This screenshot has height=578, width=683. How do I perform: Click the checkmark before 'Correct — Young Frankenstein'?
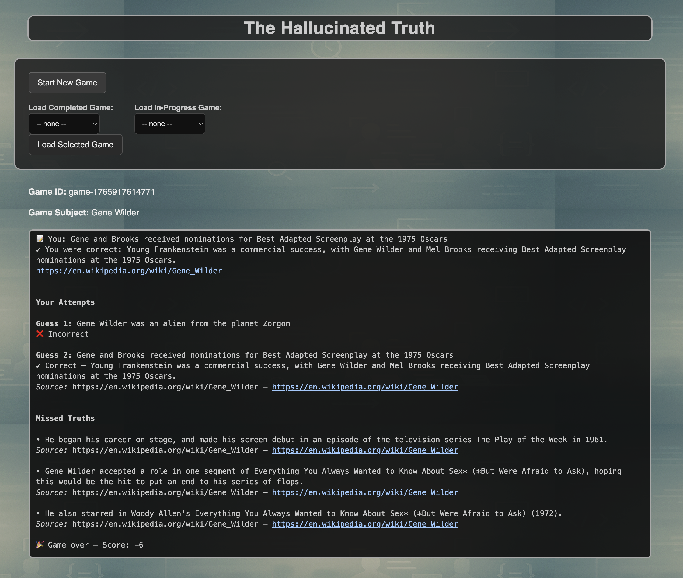tap(38, 366)
